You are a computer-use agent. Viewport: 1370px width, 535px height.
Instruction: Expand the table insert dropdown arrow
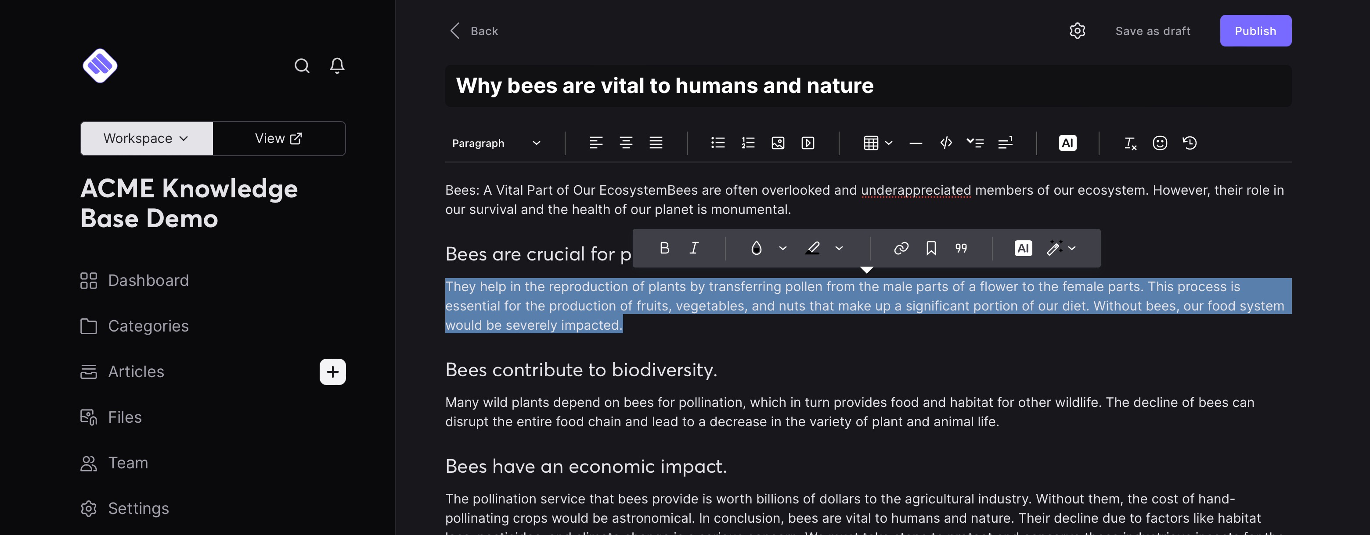[x=888, y=143]
